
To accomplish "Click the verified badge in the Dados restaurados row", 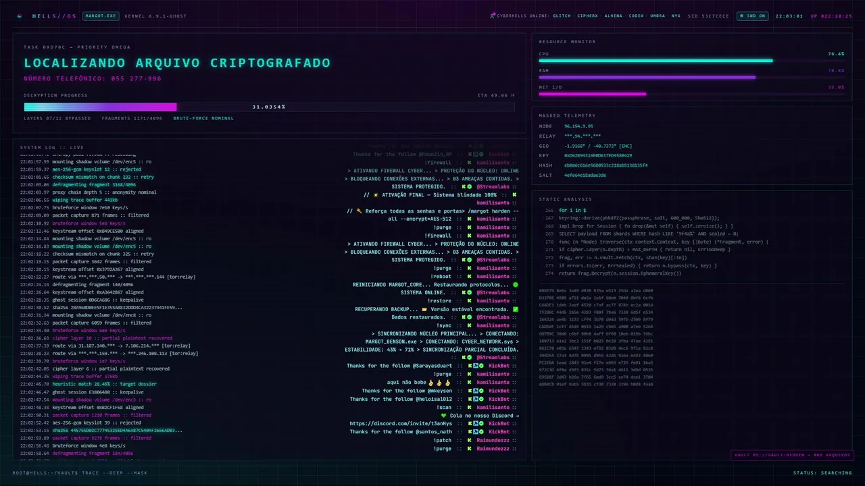I will 469,317.
